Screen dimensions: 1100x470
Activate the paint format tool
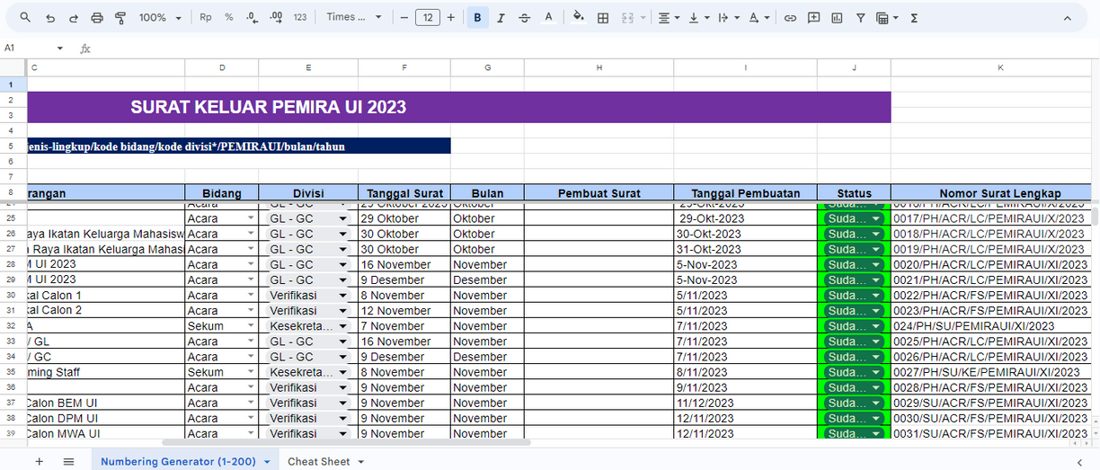pyautogui.click(x=120, y=18)
